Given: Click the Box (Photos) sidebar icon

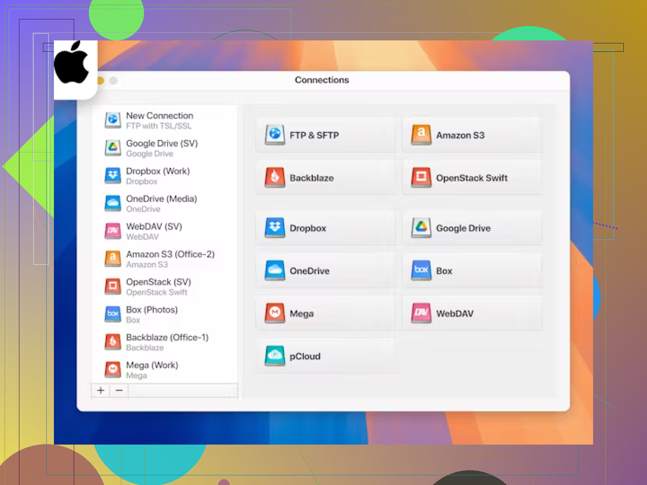Looking at the screenshot, I should click(113, 314).
